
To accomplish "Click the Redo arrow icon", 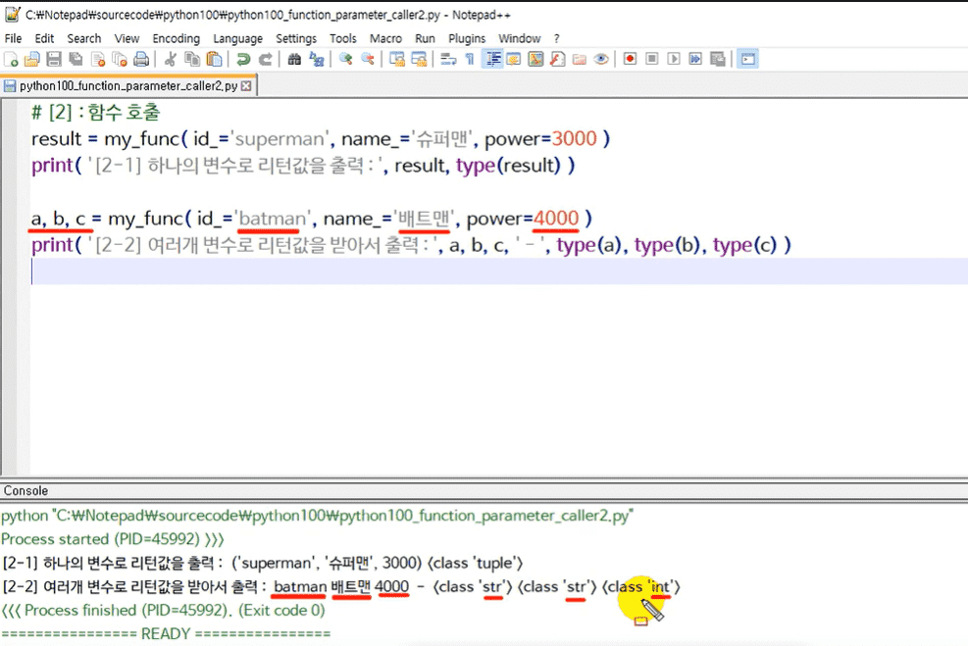I will pos(266,59).
